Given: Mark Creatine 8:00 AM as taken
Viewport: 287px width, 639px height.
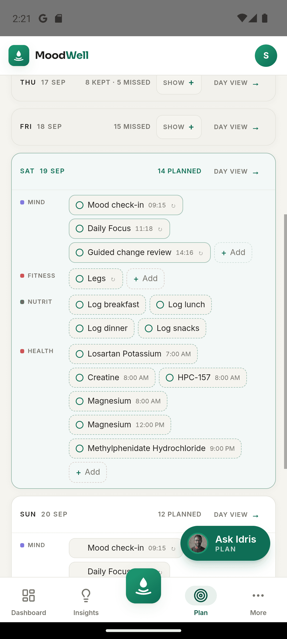Looking at the screenshot, I should tap(79, 378).
